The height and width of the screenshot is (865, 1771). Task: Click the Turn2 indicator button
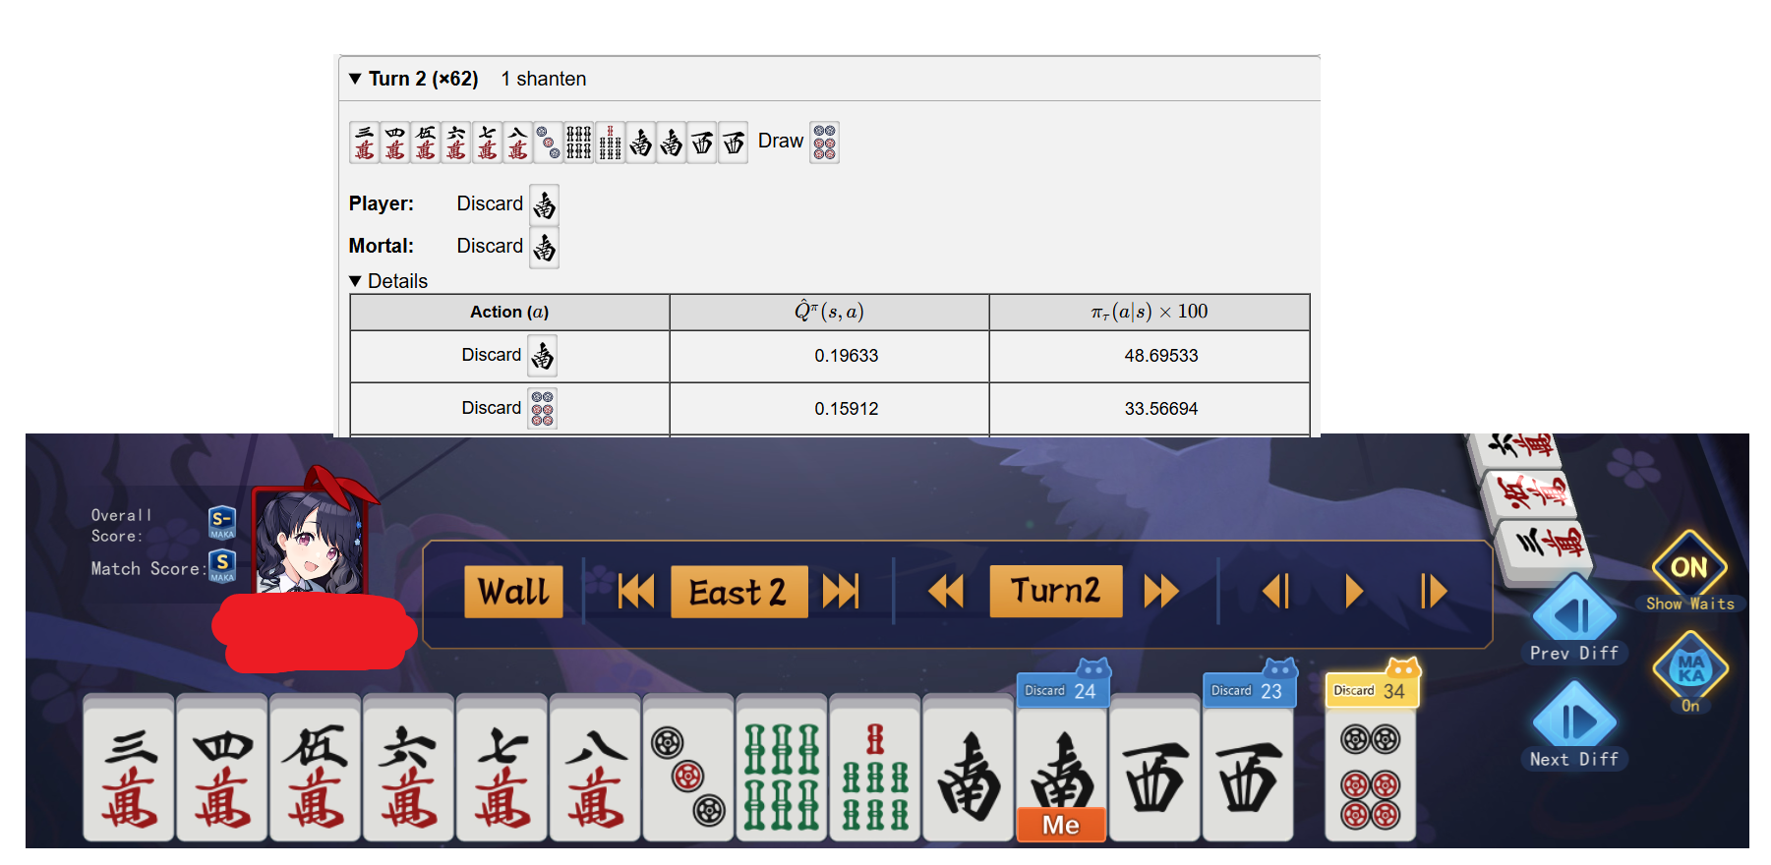[x=1055, y=591]
